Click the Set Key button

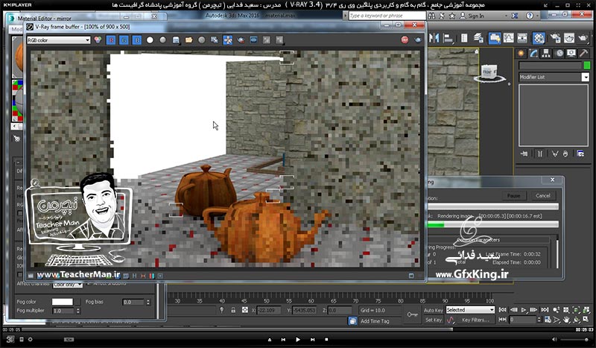point(434,320)
